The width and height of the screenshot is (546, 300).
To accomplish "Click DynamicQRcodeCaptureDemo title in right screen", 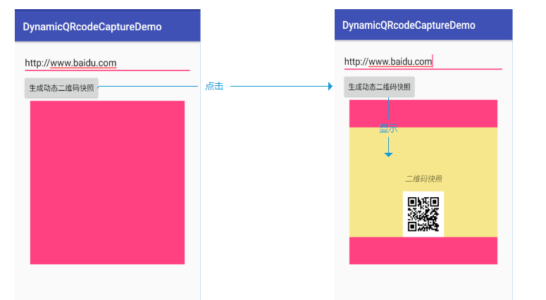I will 409,25.
